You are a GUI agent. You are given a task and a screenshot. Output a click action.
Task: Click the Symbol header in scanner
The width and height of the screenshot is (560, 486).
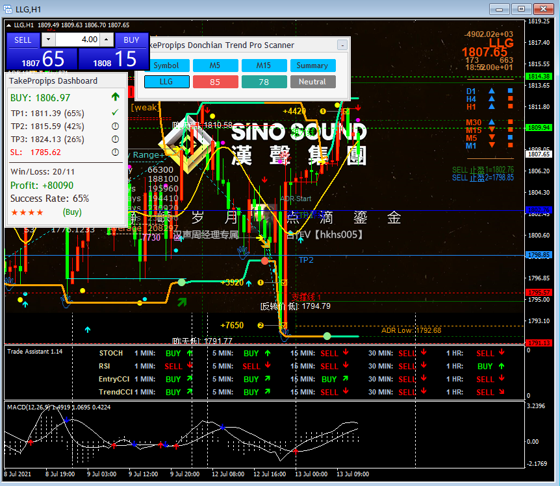(166, 66)
